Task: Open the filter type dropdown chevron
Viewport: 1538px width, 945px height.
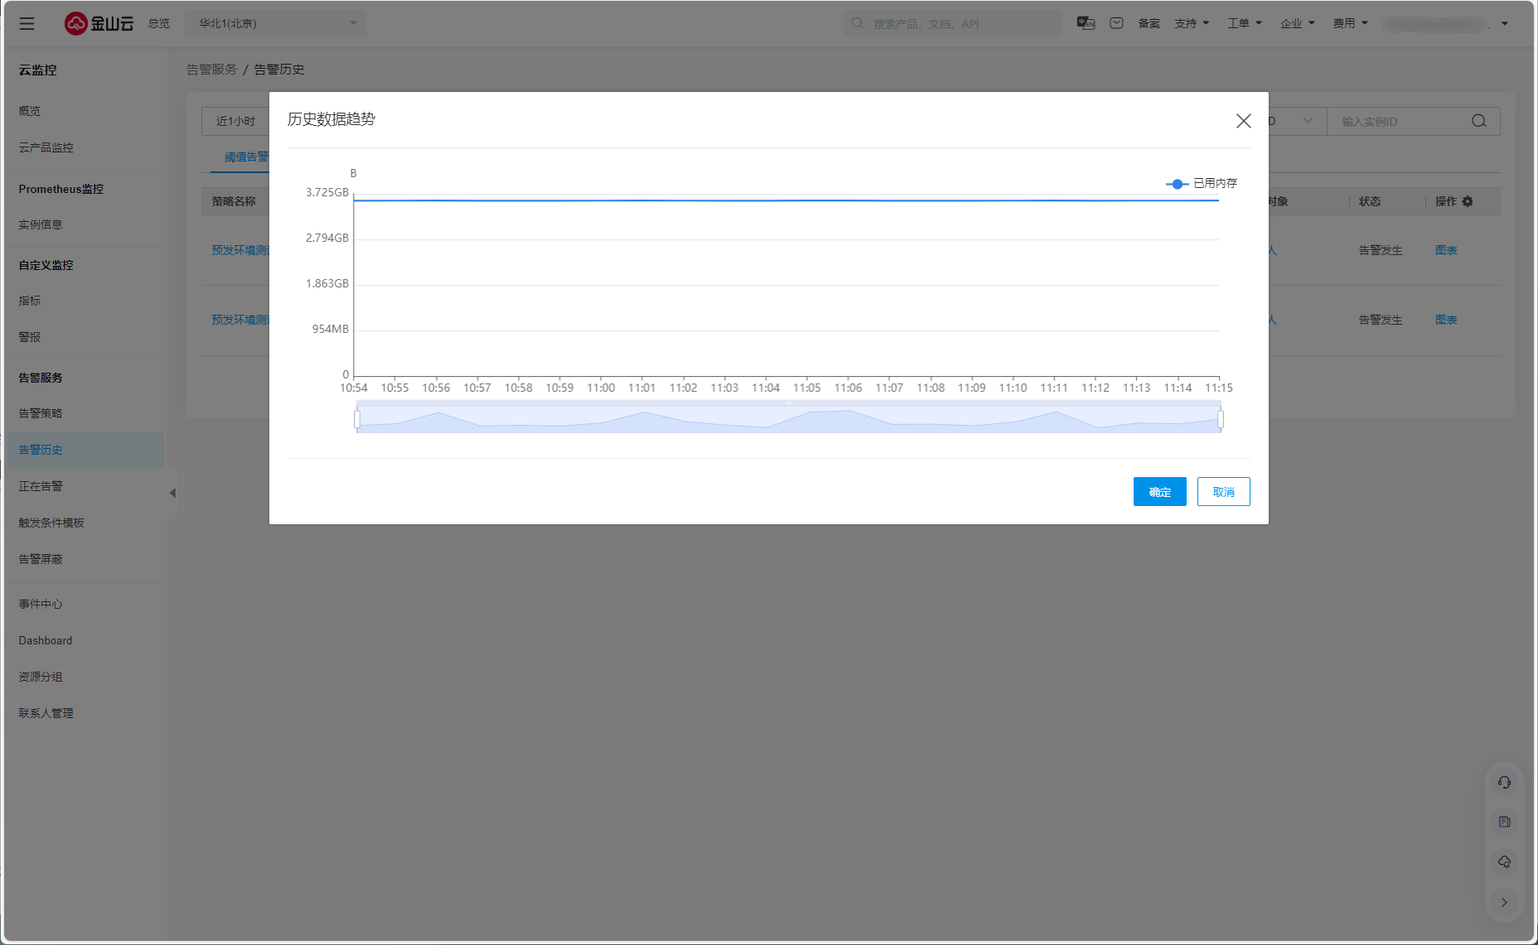Action: [x=1308, y=121]
